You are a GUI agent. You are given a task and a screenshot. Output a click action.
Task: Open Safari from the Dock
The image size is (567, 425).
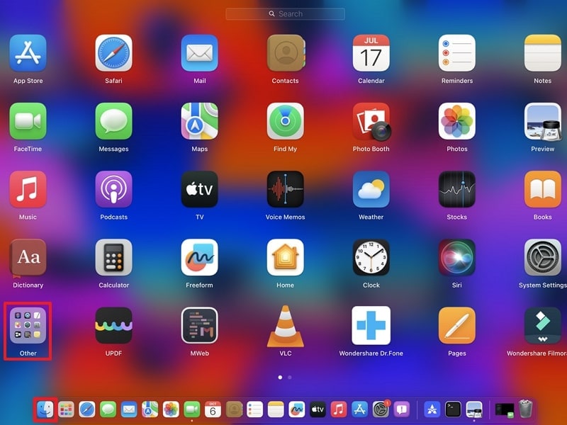[87, 409]
